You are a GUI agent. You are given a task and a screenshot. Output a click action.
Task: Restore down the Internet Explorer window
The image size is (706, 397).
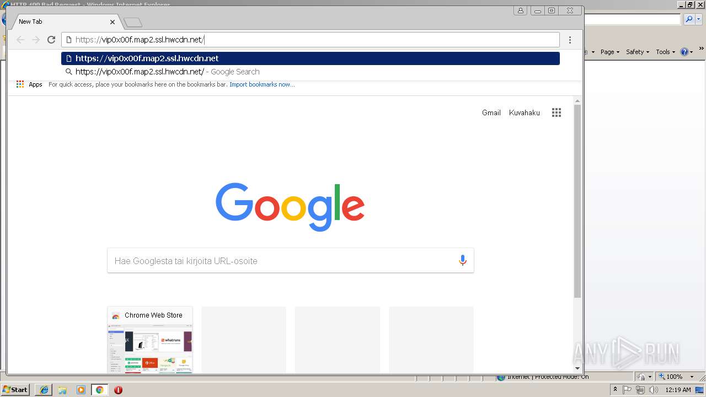689,4
